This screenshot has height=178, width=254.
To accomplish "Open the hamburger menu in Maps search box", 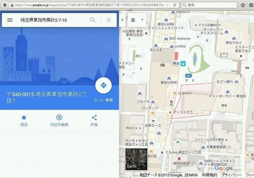I will [x=10, y=20].
